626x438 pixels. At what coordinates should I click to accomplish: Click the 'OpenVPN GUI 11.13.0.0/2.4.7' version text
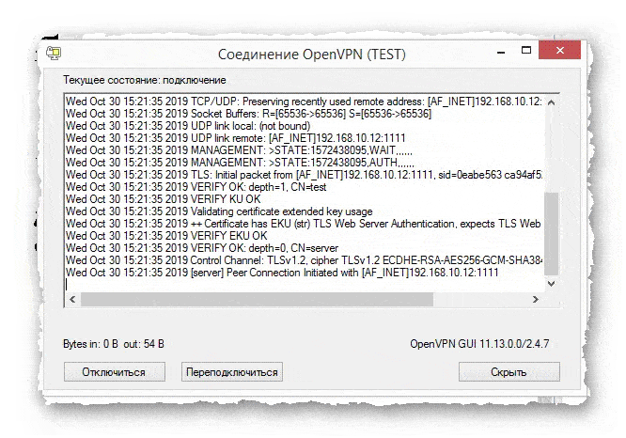point(479,344)
